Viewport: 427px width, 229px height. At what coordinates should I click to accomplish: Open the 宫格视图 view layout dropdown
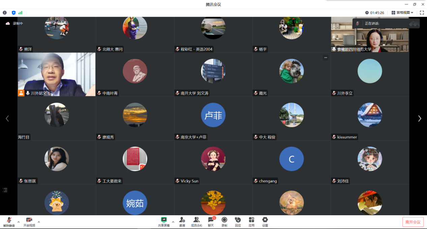[x=402, y=12]
